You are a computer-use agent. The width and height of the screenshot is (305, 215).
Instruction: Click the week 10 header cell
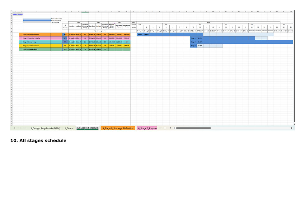tap(200, 27)
